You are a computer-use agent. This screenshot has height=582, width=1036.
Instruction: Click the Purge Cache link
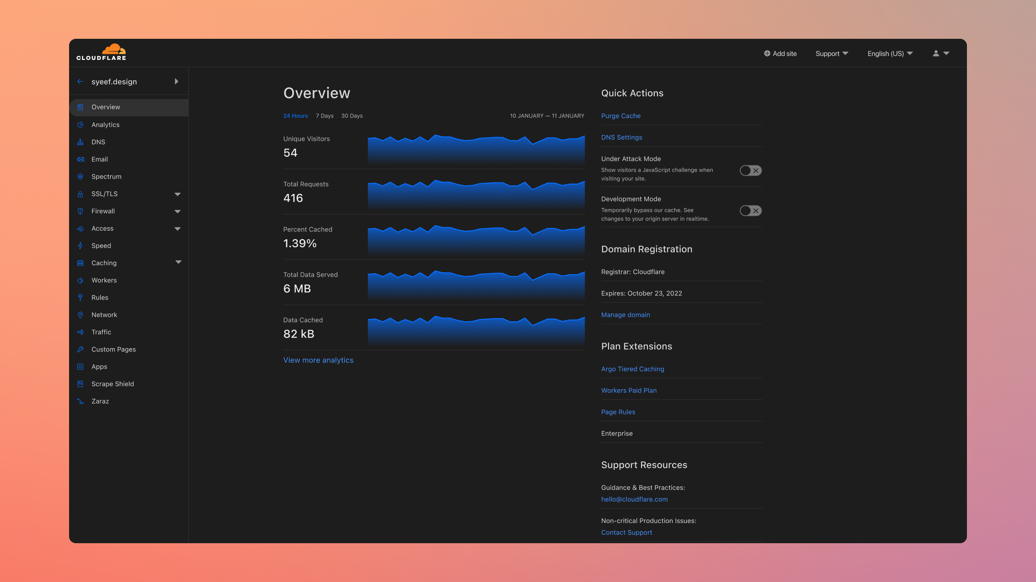point(621,116)
